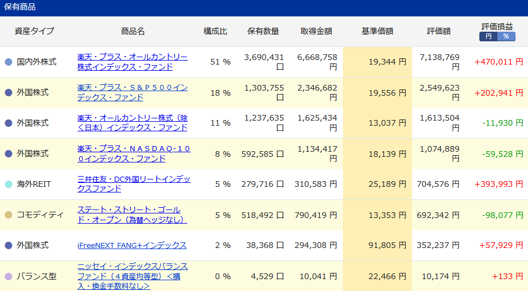Click the 19,556 円 base price
This screenshot has width=528, height=291.
tap(387, 93)
